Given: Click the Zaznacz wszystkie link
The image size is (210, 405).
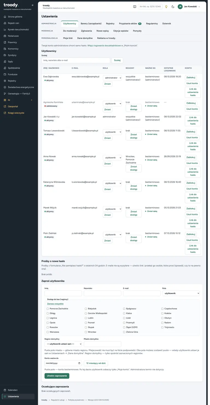Looking at the screenshot, I should point(55,304).
